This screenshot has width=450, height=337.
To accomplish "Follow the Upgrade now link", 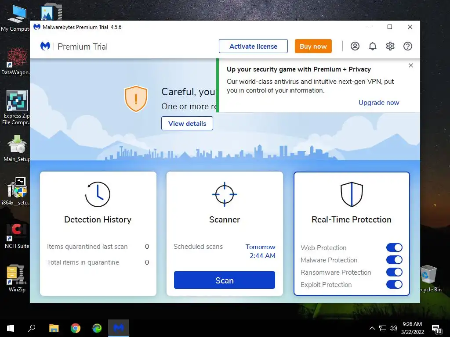I will click(379, 103).
